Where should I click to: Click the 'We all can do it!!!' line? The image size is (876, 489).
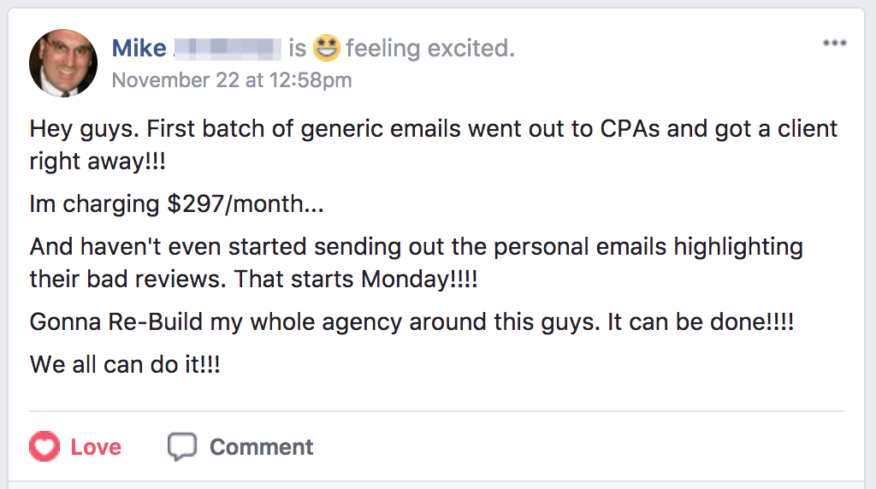tap(125, 364)
